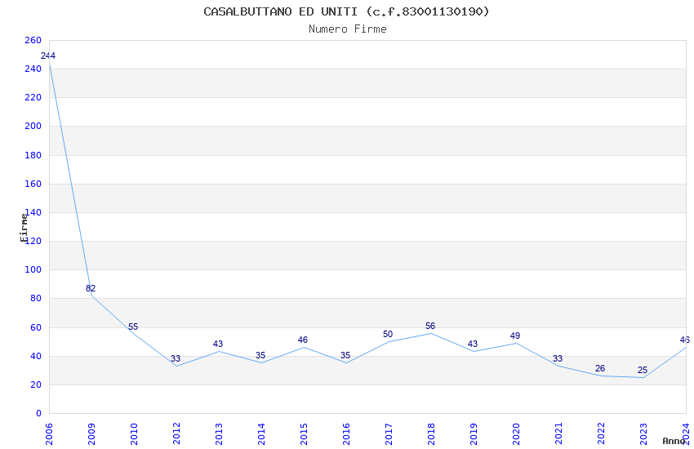Viewport: 694px width, 449px height.
Task: Click the y-axis value 20
Action: [x=36, y=385]
